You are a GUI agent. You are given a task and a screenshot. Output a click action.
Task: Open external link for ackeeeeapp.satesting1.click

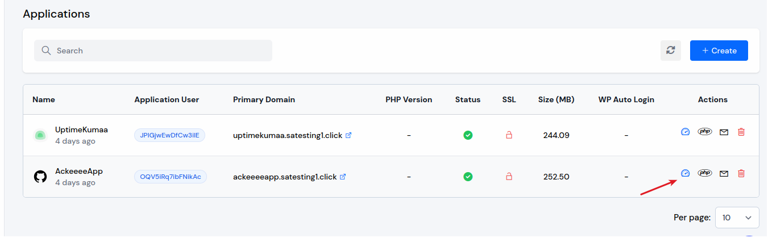(343, 177)
